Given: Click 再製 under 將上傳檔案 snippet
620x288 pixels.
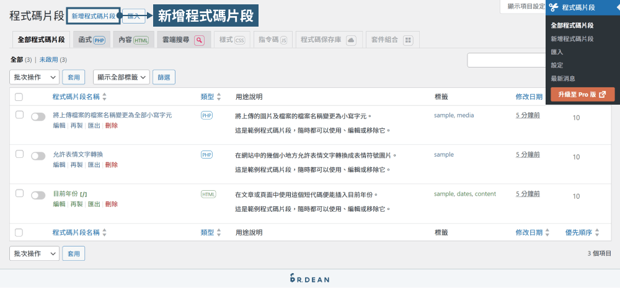Looking at the screenshot, I should tap(77, 125).
